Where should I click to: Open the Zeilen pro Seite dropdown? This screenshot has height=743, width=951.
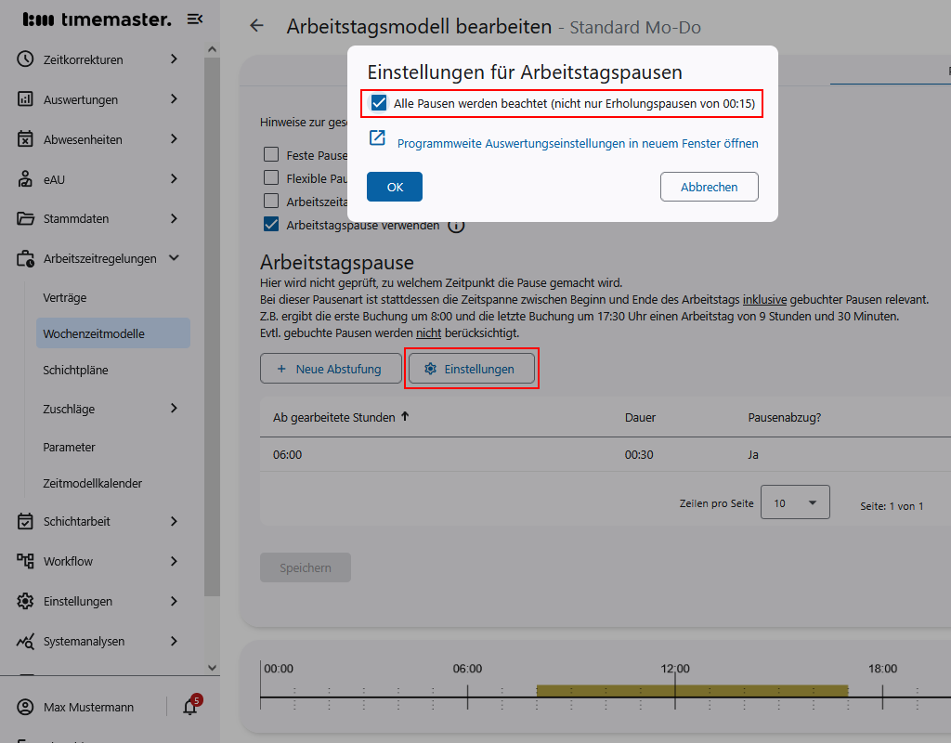795,502
